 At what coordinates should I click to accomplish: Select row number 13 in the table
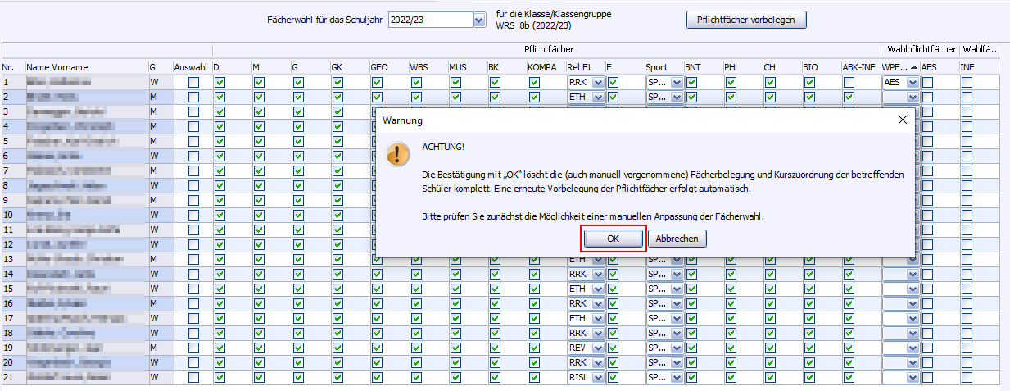(x=7, y=260)
